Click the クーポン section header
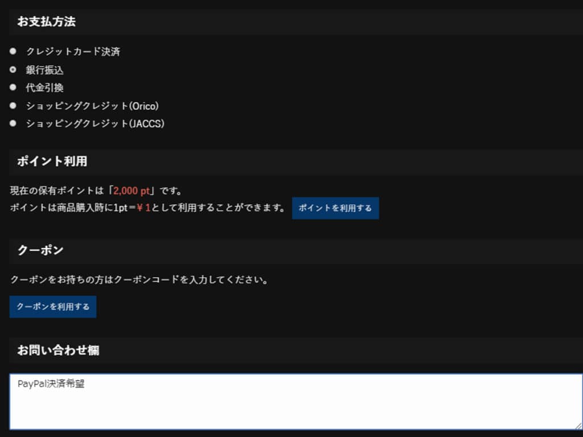Screen dimensions: 583x437 click(40, 250)
